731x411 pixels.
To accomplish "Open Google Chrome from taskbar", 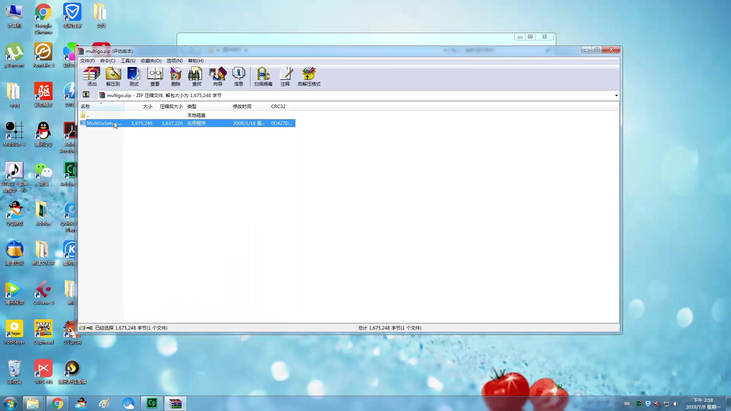I will pyautogui.click(x=57, y=403).
